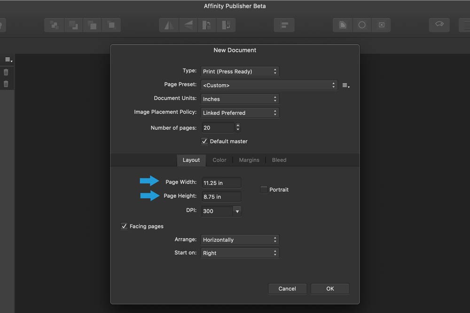Switch to the Bleed tab
This screenshot has width=470, height=313.
[279, 160]
